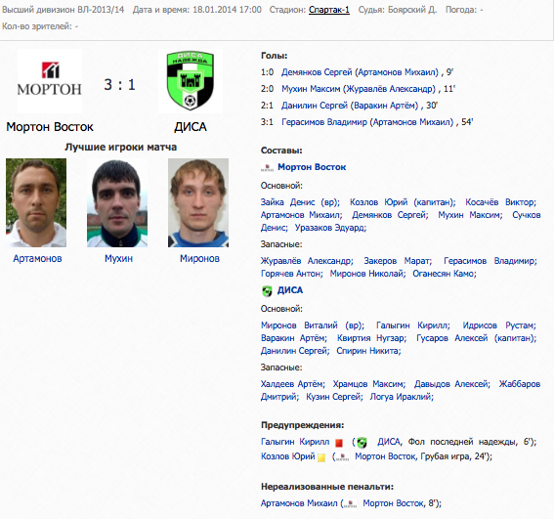Image resolution: width=554 pixels, height=519 pixels.
Task: Open the Мортон Восток team lineup link
Action: (312, 167)
